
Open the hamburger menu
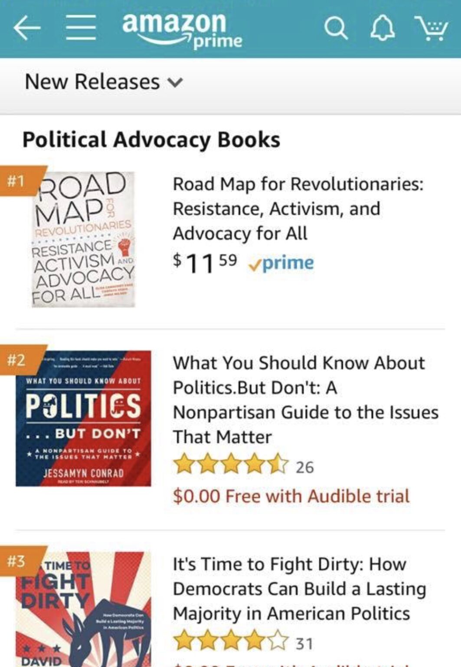tap(81, 28)
